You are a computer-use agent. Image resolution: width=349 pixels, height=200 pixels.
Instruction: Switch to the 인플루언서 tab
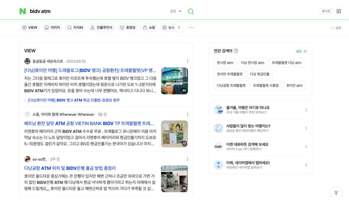pos(101,27)
